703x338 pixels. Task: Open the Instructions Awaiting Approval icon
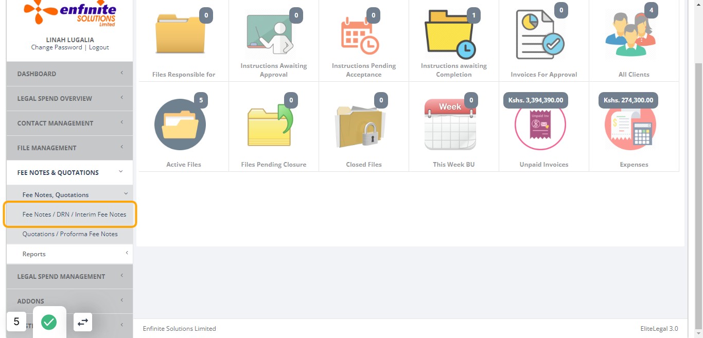tap(270, 34)
